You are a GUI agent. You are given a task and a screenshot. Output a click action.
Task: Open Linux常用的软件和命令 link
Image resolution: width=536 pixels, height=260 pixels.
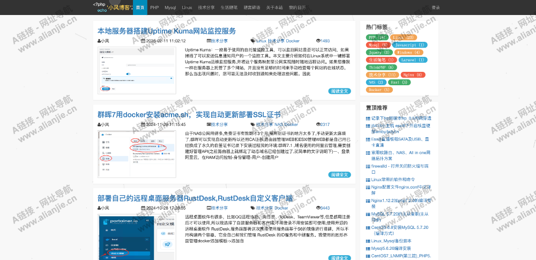(393, 180)
